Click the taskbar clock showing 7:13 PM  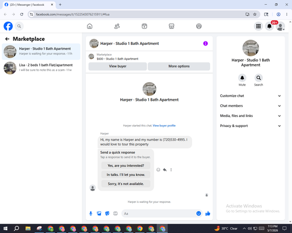click(273, 228)
